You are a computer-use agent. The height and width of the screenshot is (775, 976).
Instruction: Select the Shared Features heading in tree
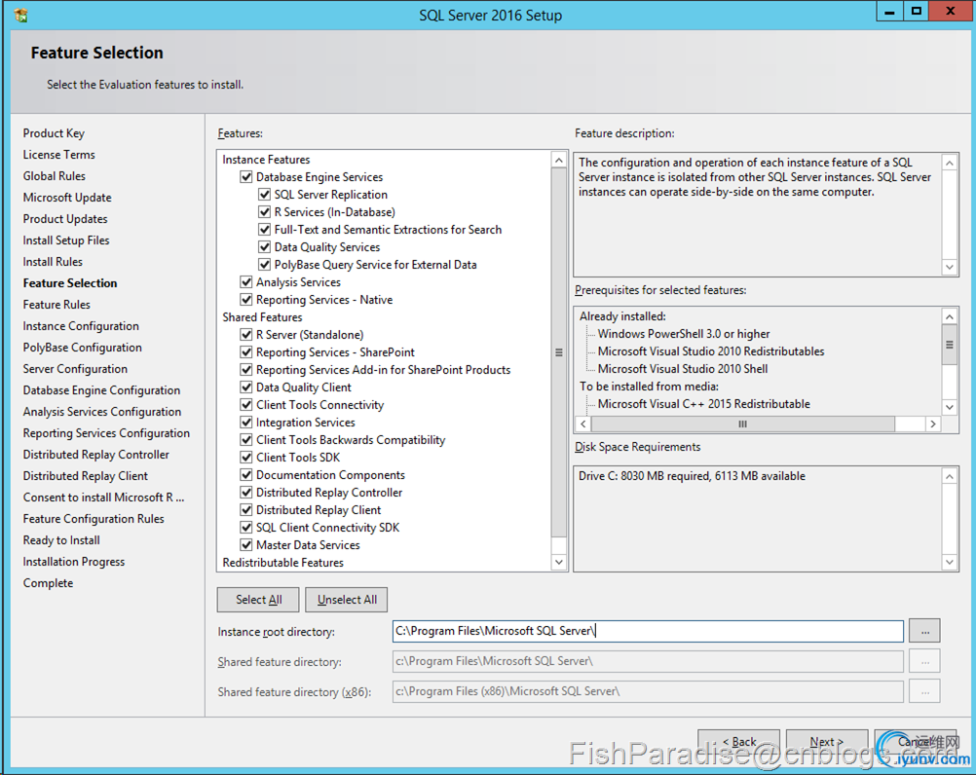point(262,317)
